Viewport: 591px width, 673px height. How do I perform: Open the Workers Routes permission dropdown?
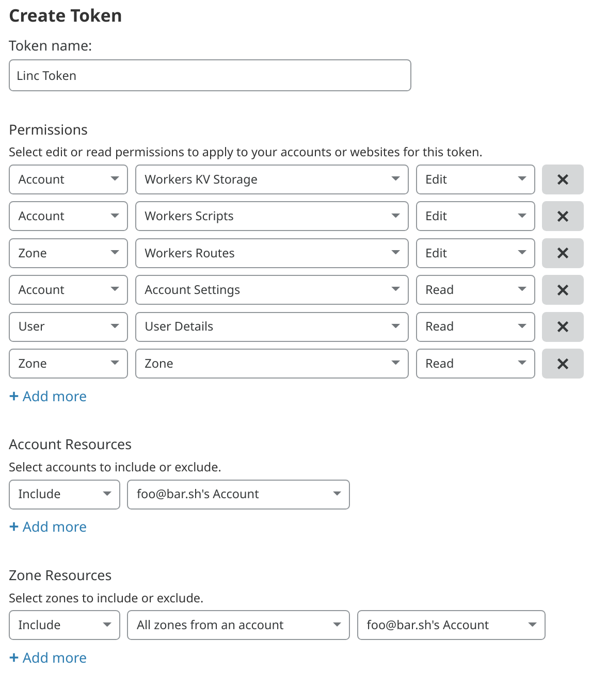(x=272, y=253)
